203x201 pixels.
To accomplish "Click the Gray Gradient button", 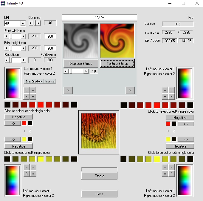I will [34, 81].
